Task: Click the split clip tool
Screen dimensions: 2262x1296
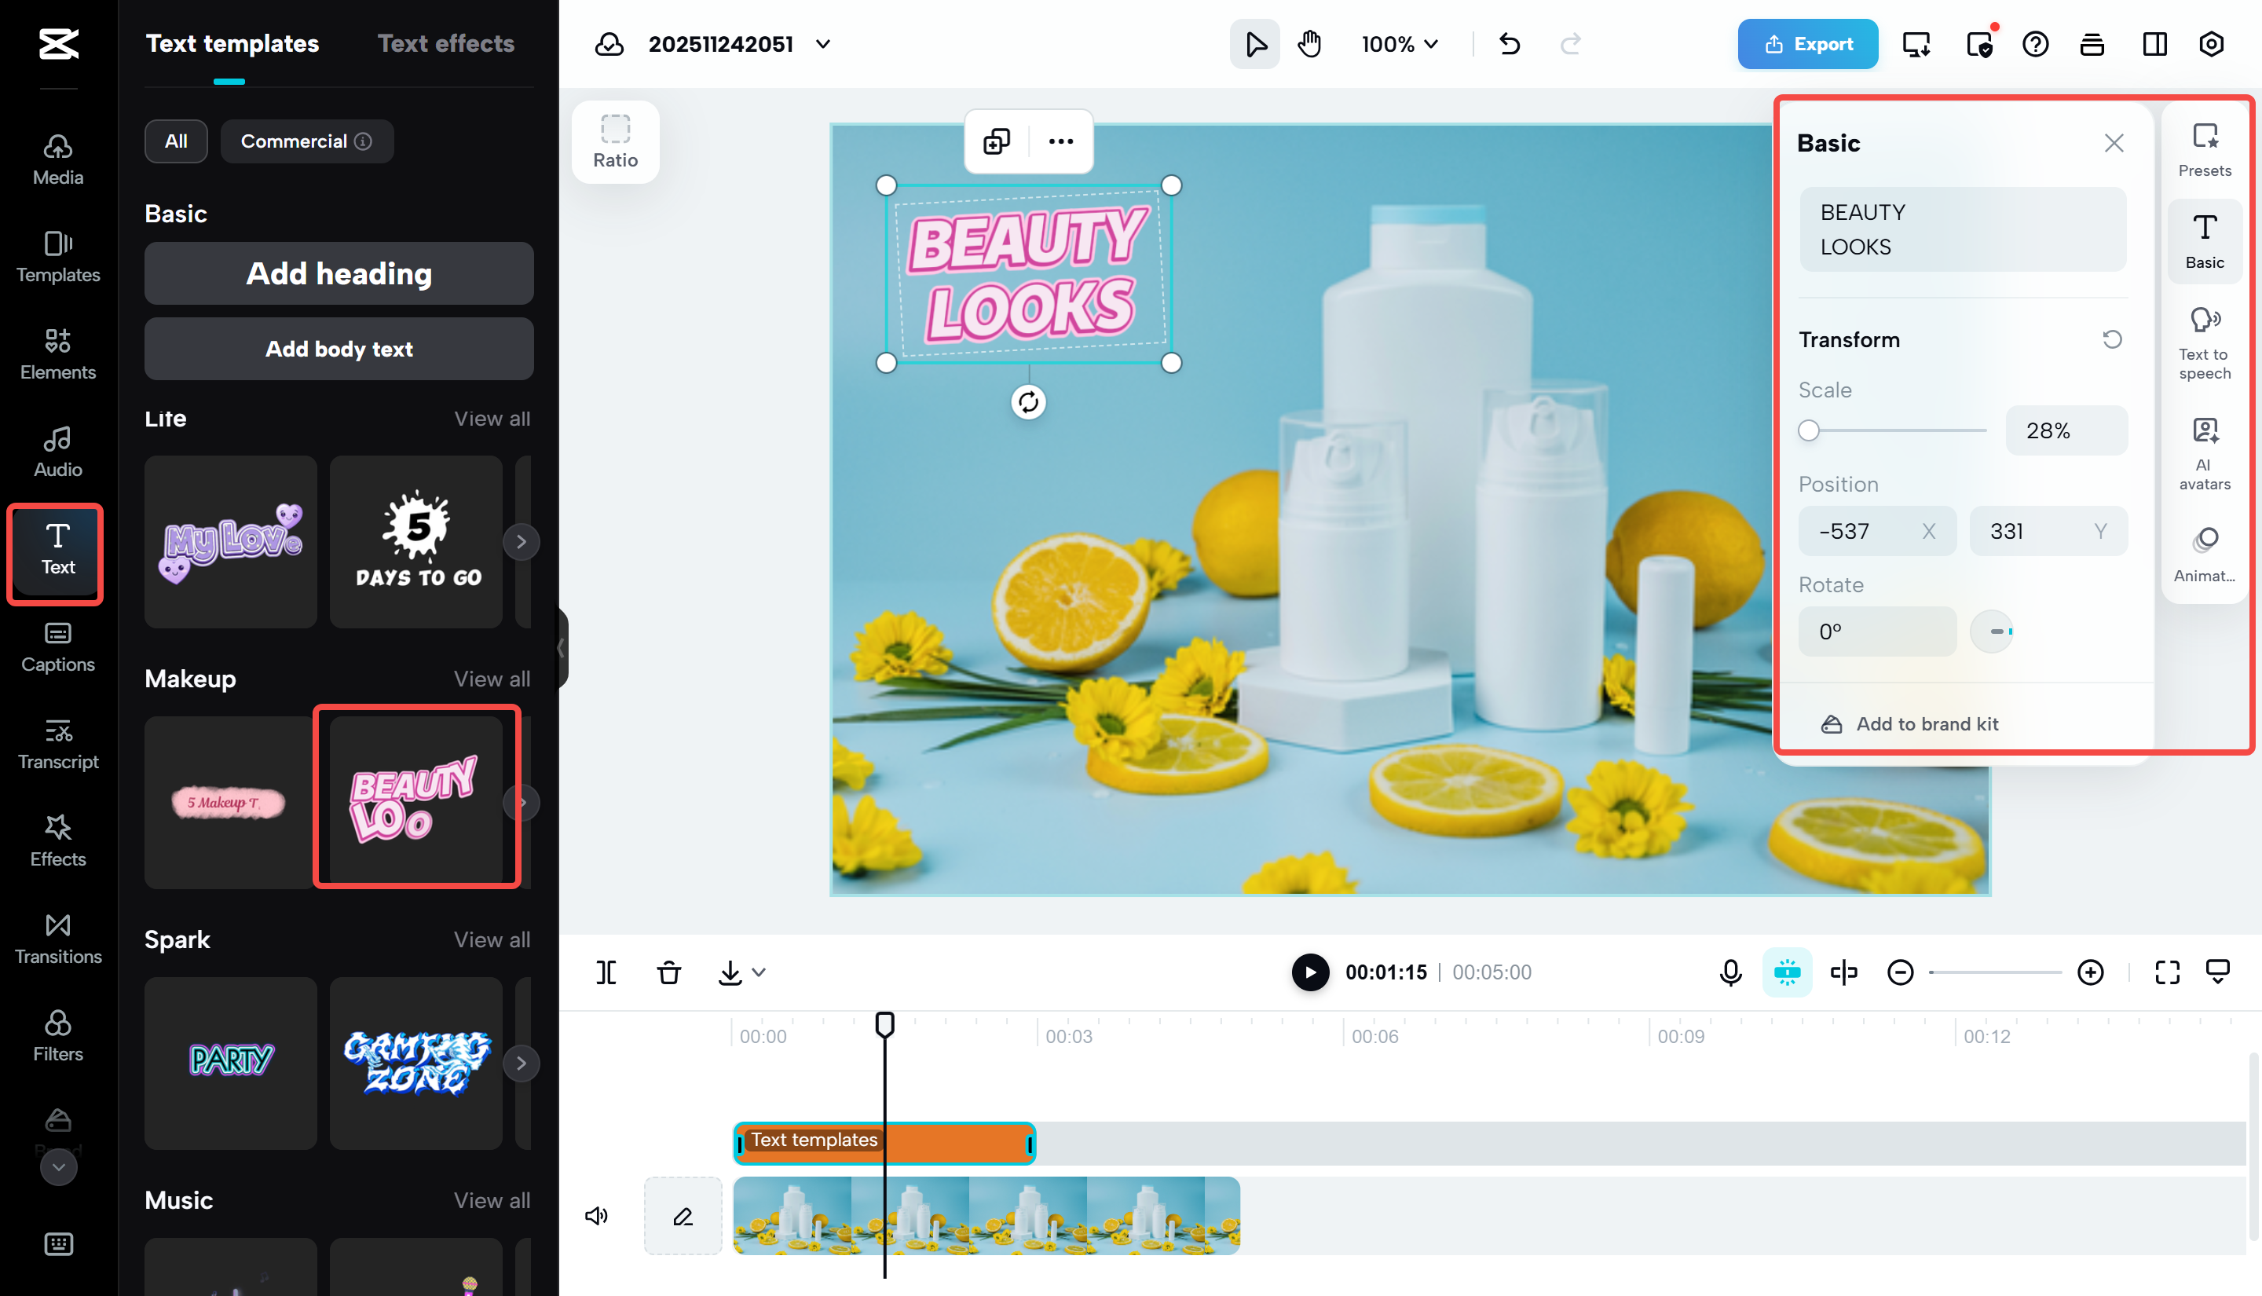Action: [606, 972]
